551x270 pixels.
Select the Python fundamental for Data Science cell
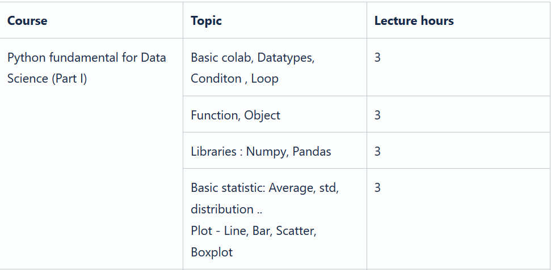[x=91, y=153]
